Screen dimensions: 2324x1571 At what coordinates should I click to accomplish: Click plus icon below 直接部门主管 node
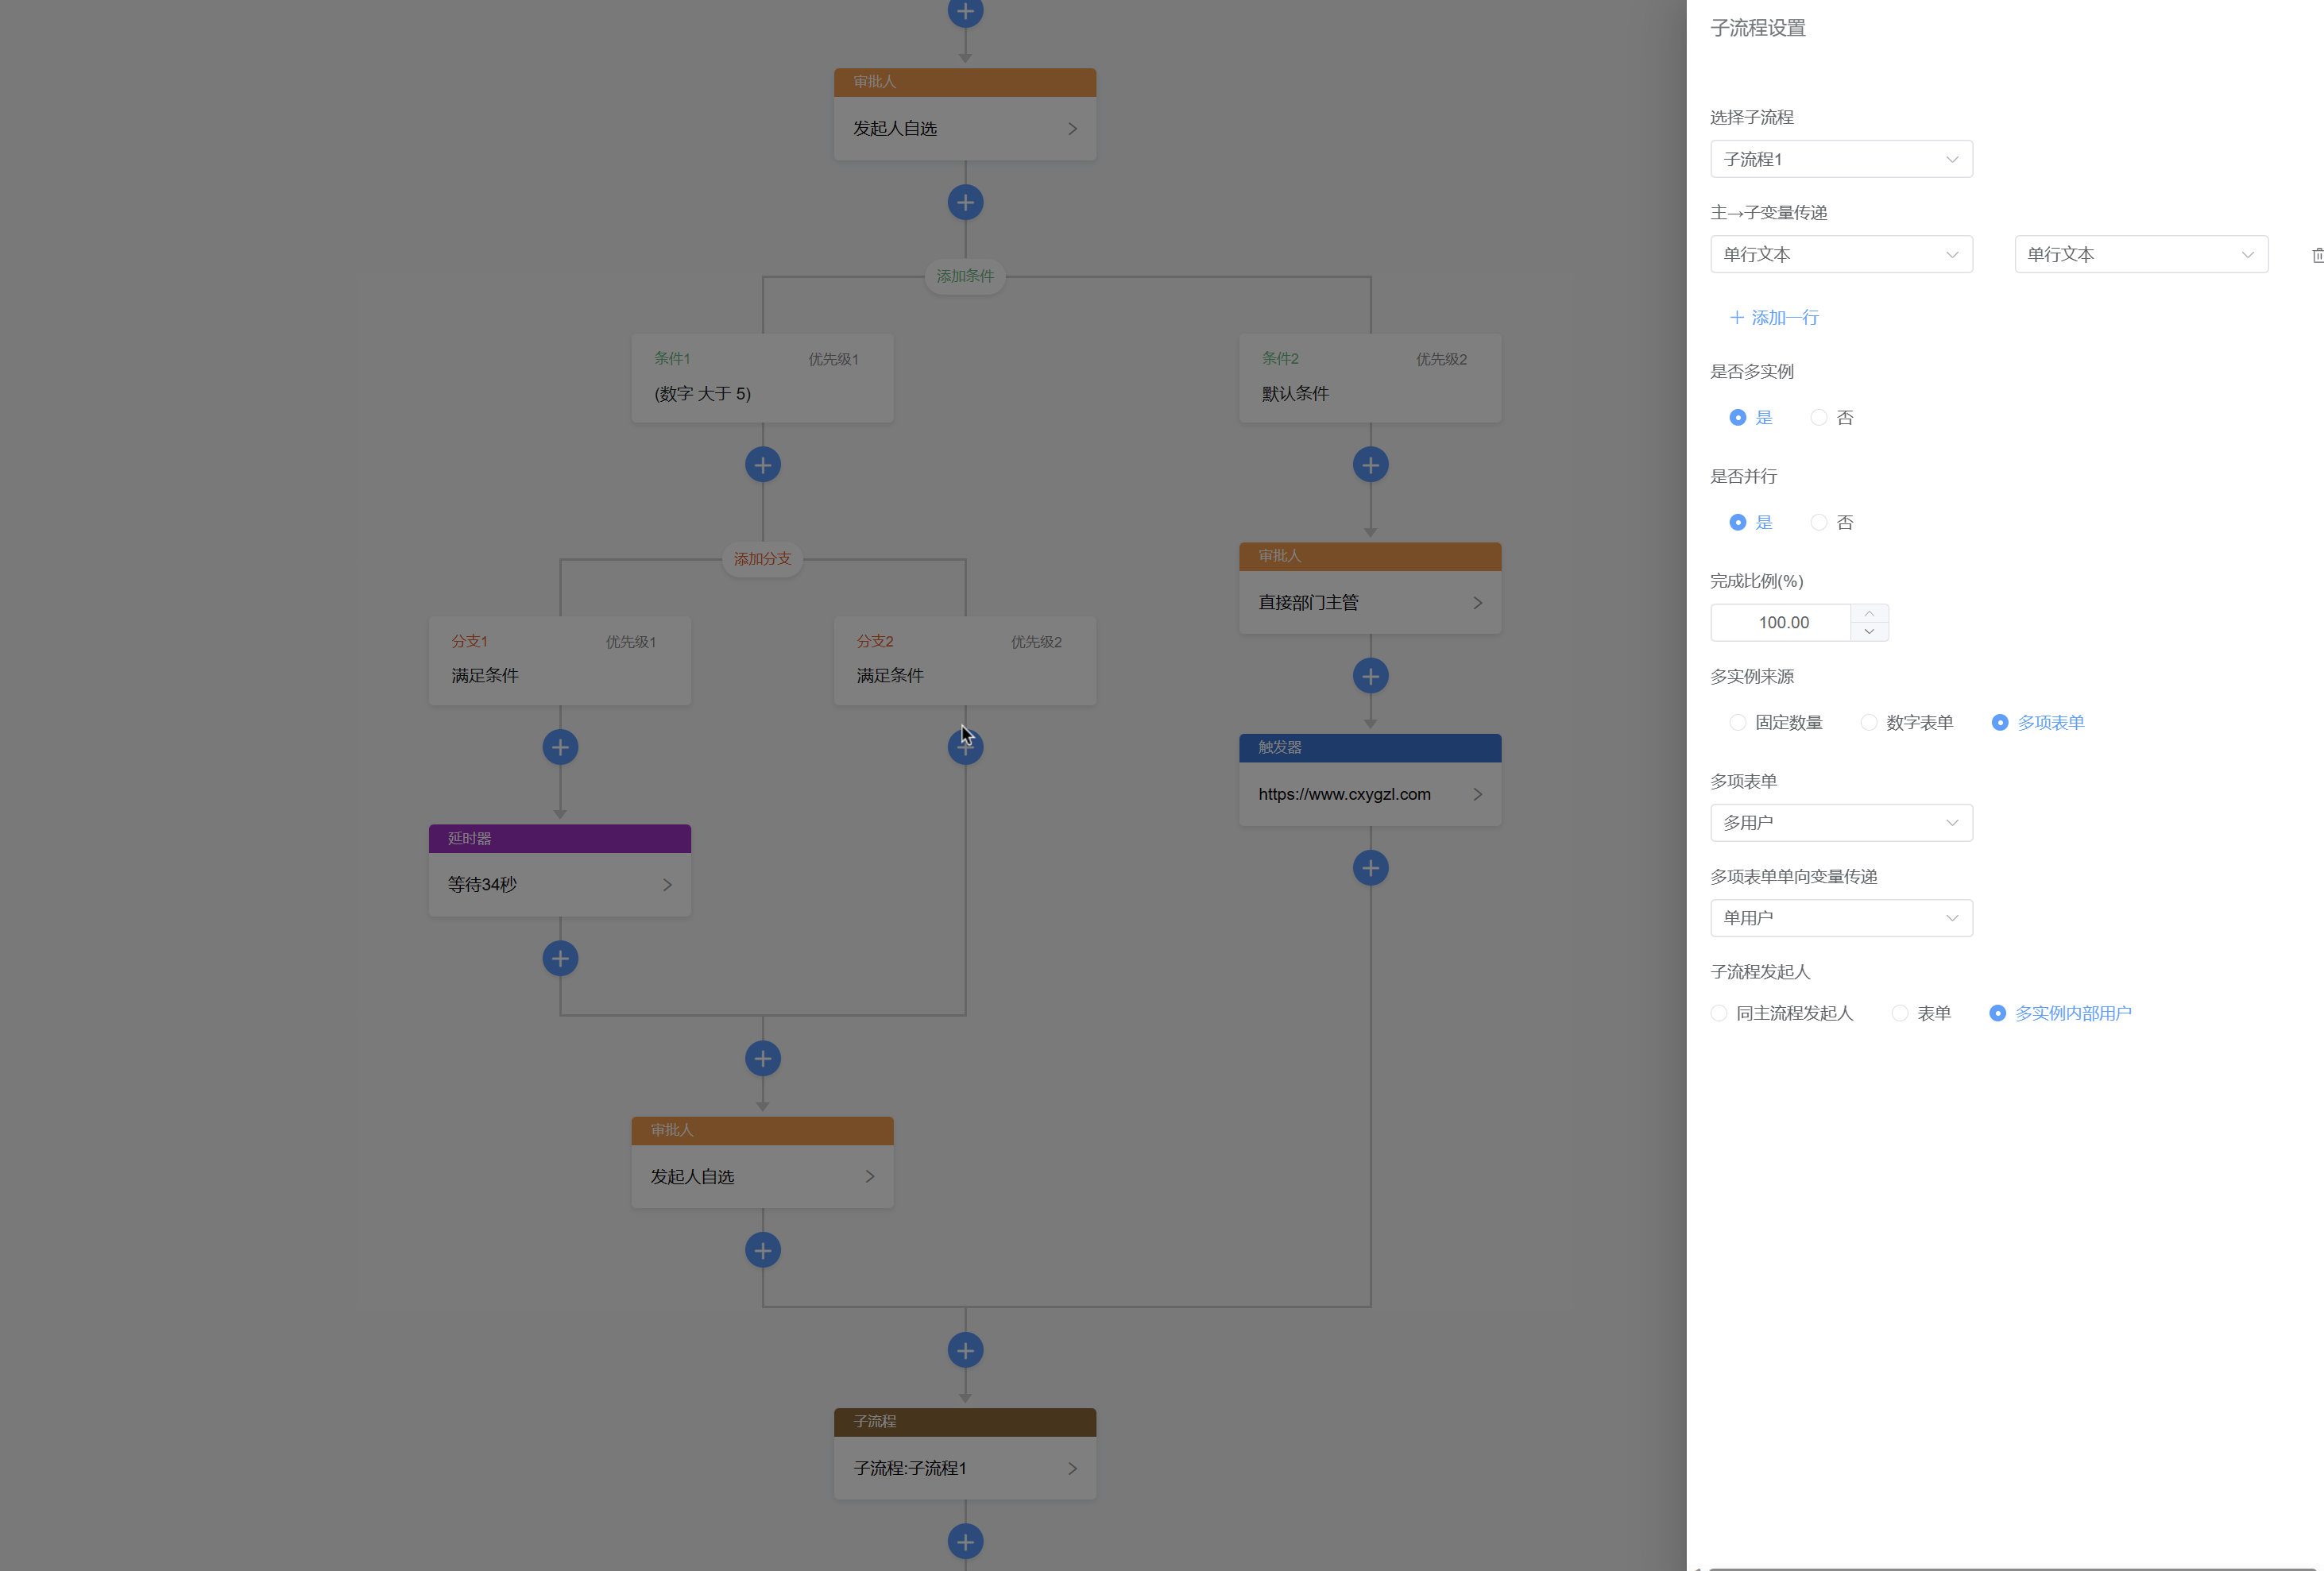click(x=1370, y=677)
